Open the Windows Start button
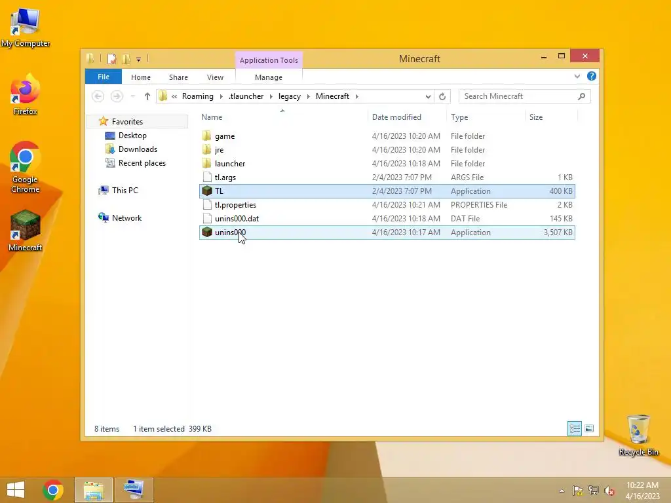 (16, 490)
